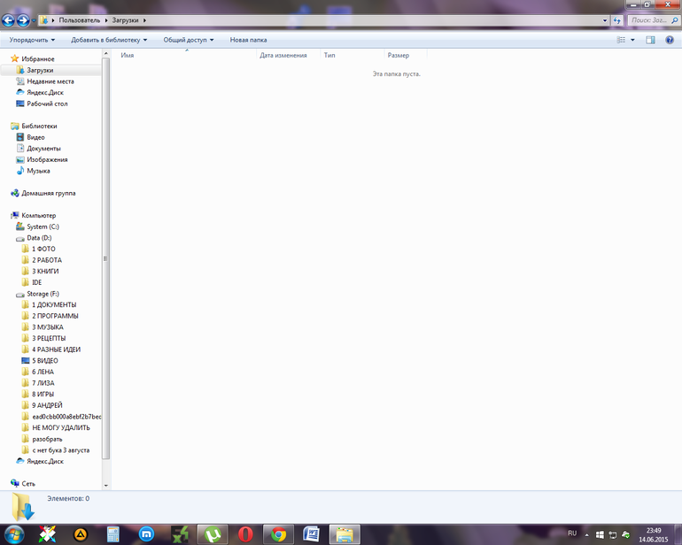
Task: Open Рабочий стол in favorites
Action: click(x=47, y=104)
